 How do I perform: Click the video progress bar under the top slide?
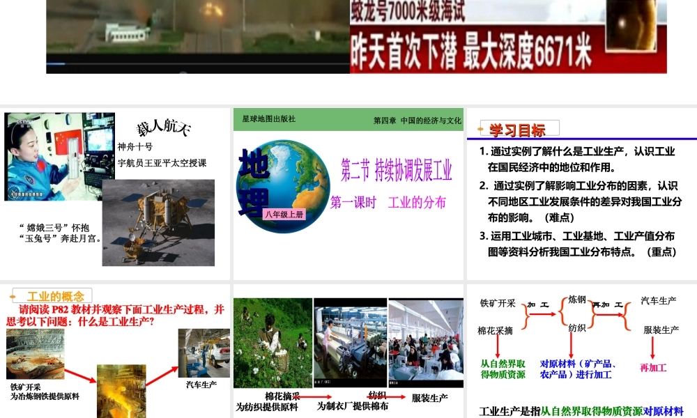198,64
